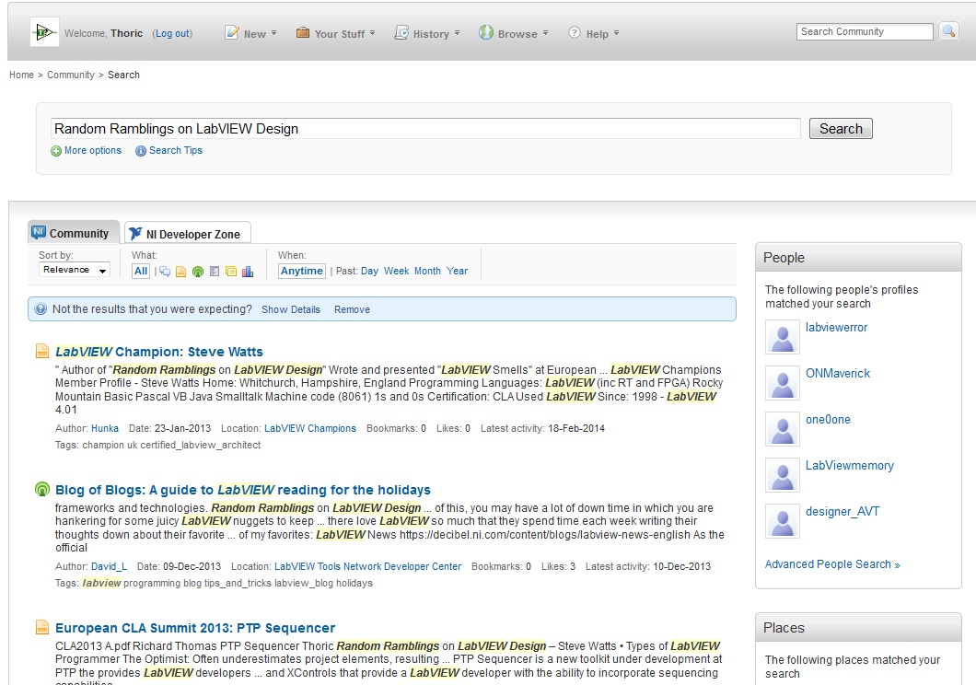Select the Anytime date filter
The width and height of the screenshot is (976, 685).
(302, 271)
